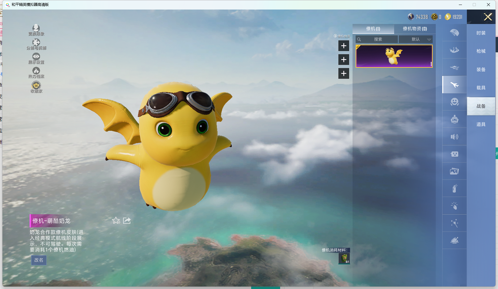Select the 萌酷奶龙 wingman thumbnail
The height and width of the screenshot is (289, 498).
tap(394, 56)
